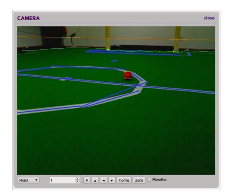The width and height of the screenshot is (230, 196).
Task: Tilt camera up with up arrow button
Action: pyautogui.click(x=95, y=180)
